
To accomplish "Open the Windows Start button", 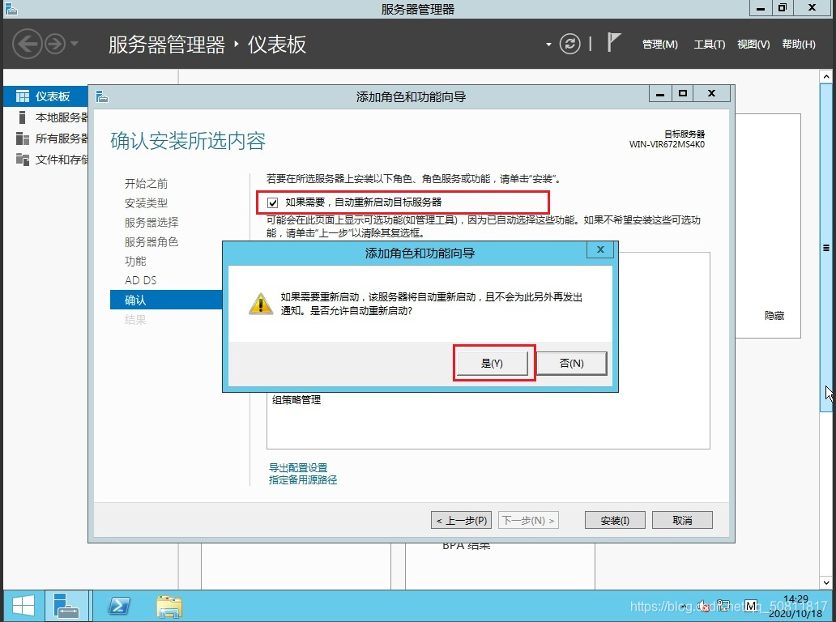I will (x=23, y=606).
